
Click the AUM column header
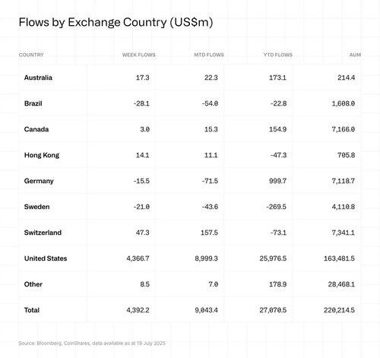tap(355, 55)
